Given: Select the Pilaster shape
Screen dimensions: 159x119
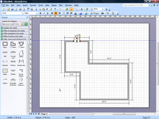Looking at the screenshot, I should [x=13, y=72].
